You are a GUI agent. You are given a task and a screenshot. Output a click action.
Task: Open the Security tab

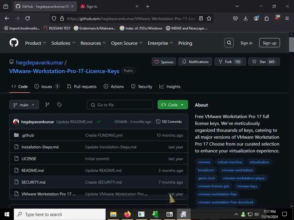tap(142, 87)
